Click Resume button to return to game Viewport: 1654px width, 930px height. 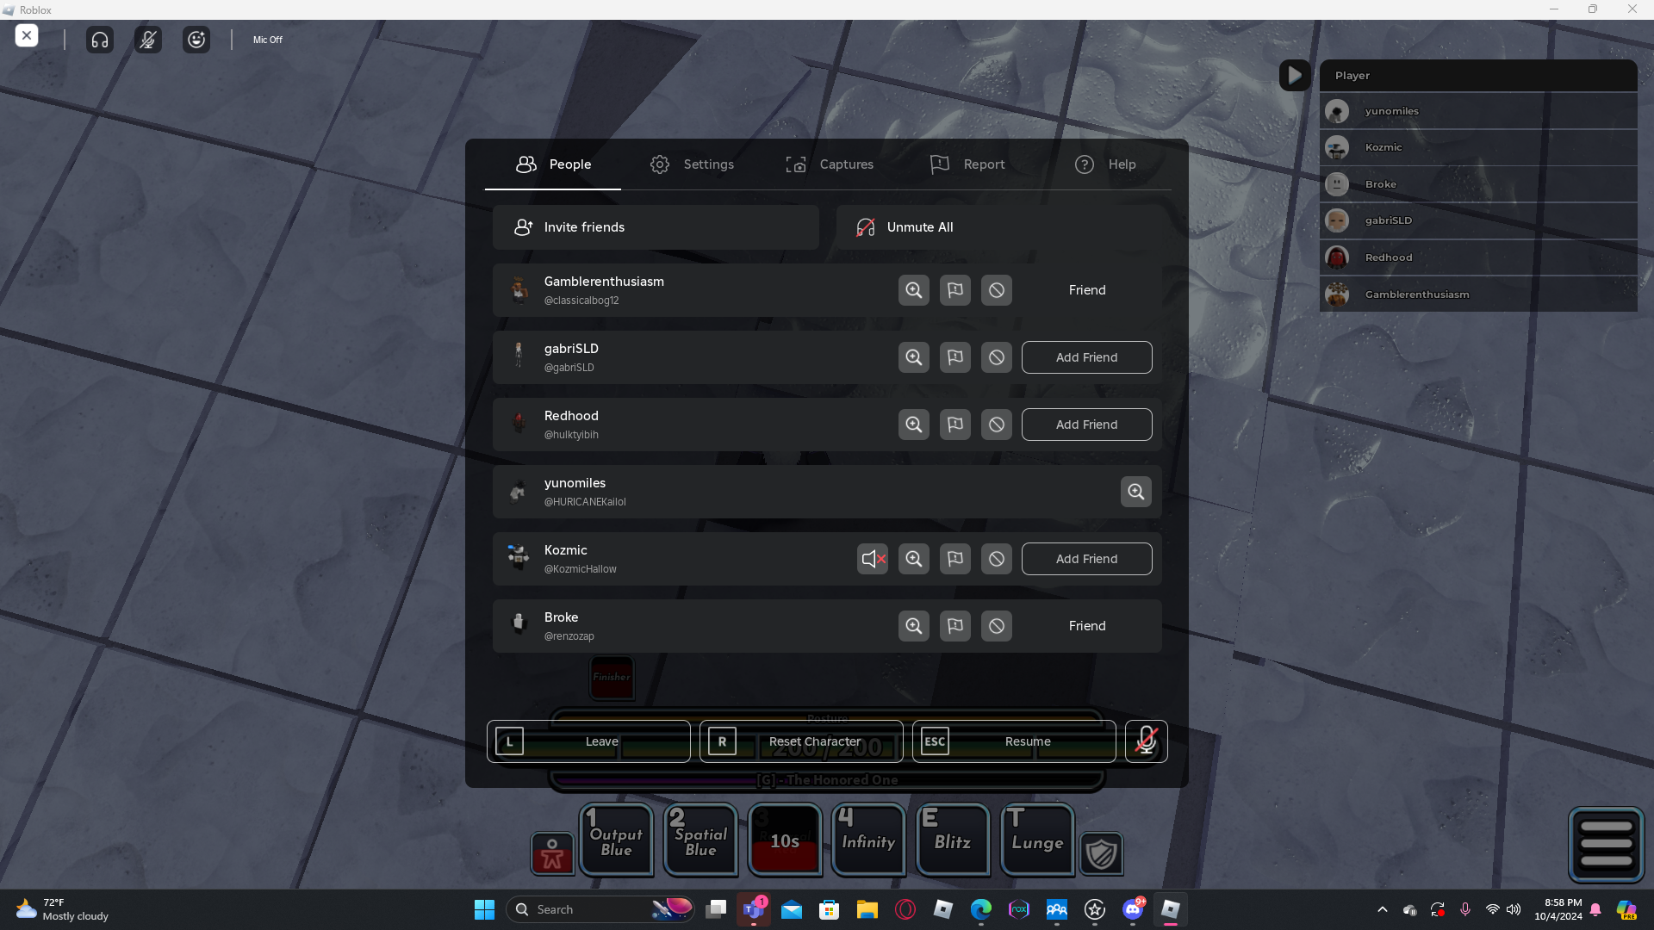pos(1014,741)
